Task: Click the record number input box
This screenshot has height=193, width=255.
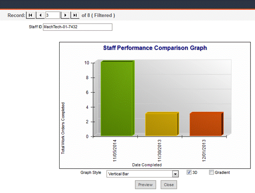Action: coord(52,15)
